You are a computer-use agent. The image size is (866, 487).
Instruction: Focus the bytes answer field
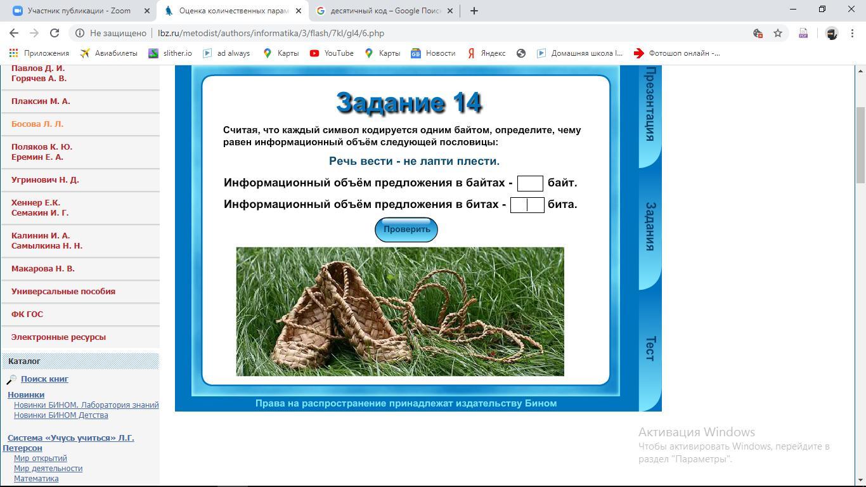tap(530, 183)
